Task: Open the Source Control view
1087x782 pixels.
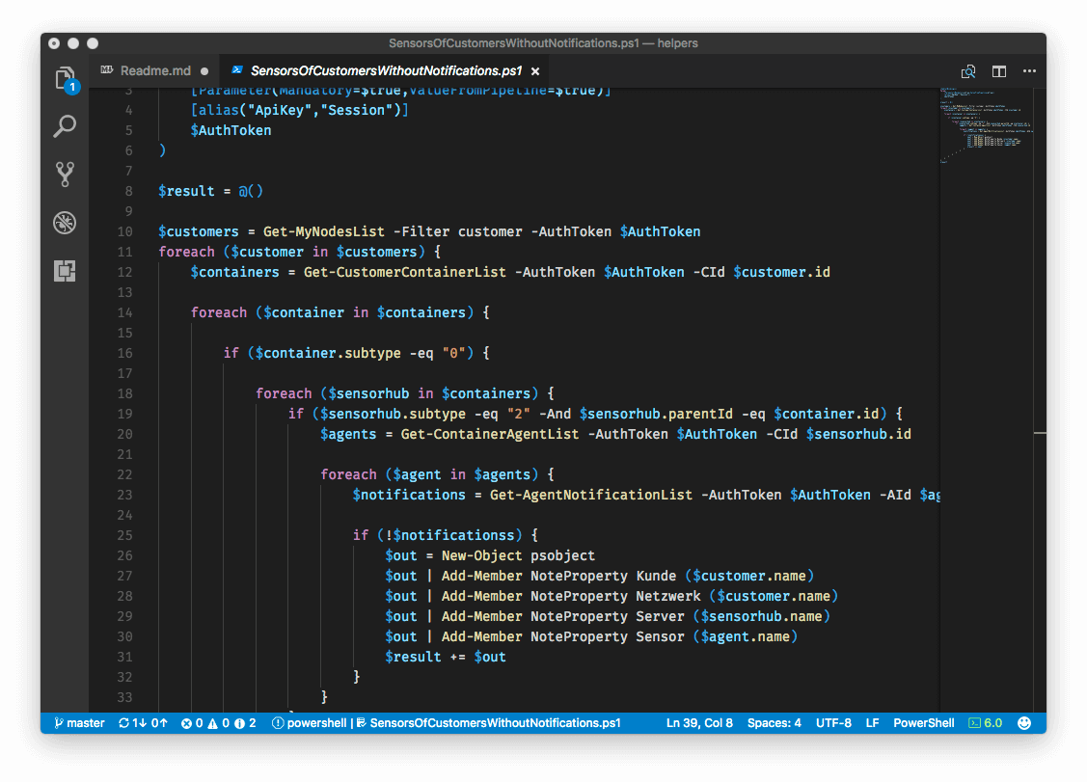Action: tap(65, 175)
